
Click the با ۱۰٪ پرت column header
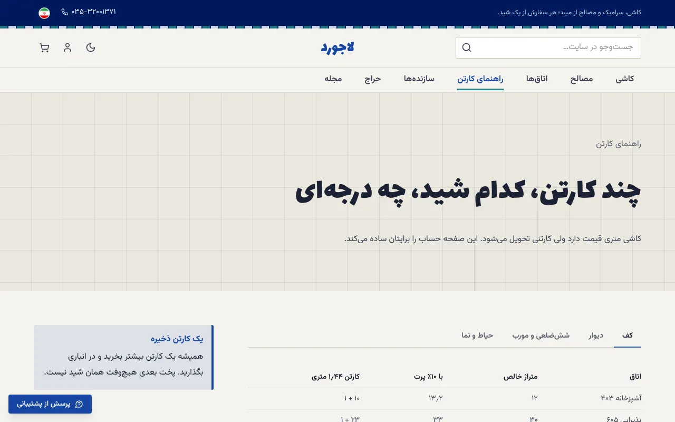[x=428, y=377]
